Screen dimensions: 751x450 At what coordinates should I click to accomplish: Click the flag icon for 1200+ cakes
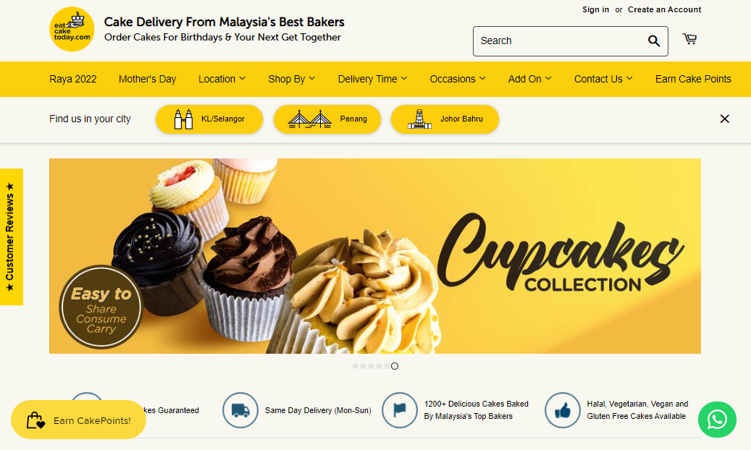coord(400,410)
